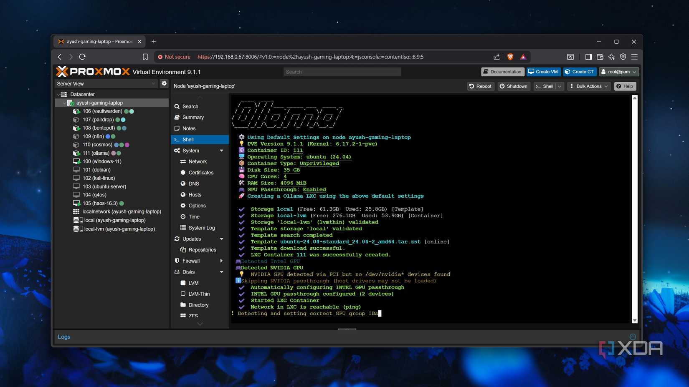The image size is (689, 387).
Task: Select VM 104 (q4os)
Action: (x=94, y=195)
